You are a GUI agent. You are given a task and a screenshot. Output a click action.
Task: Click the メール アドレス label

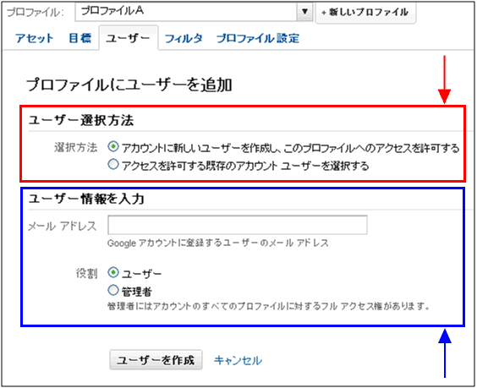pos(62,227)
